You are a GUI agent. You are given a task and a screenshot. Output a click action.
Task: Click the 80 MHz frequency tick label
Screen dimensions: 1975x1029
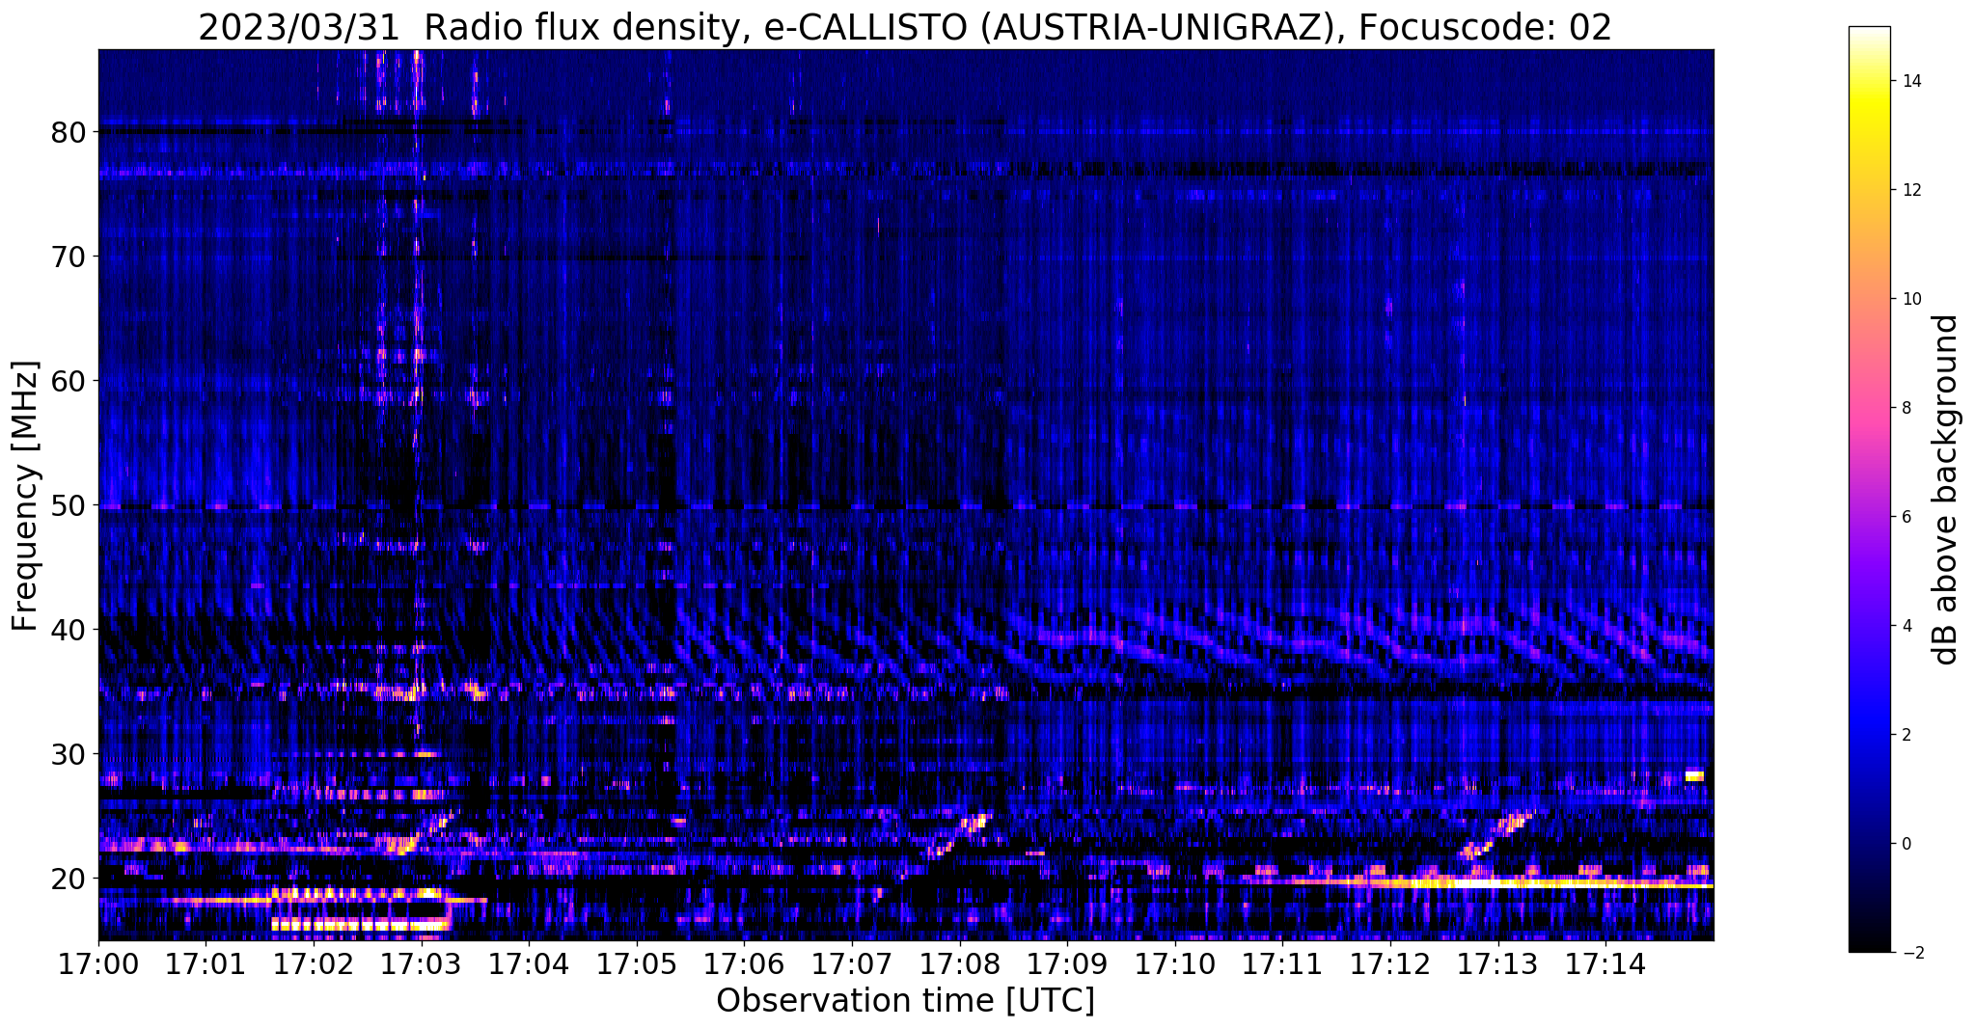click(x=69, y=132)
